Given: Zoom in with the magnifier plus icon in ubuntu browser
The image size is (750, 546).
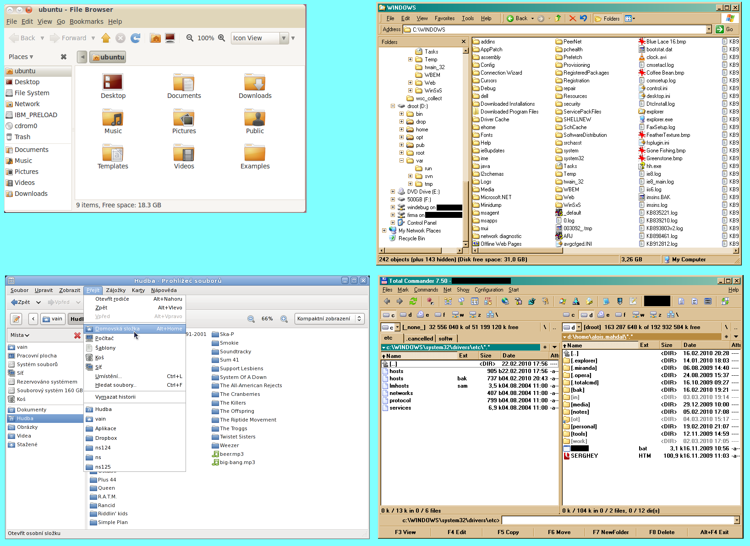Looking at the screenshot, I should point(222,38).
